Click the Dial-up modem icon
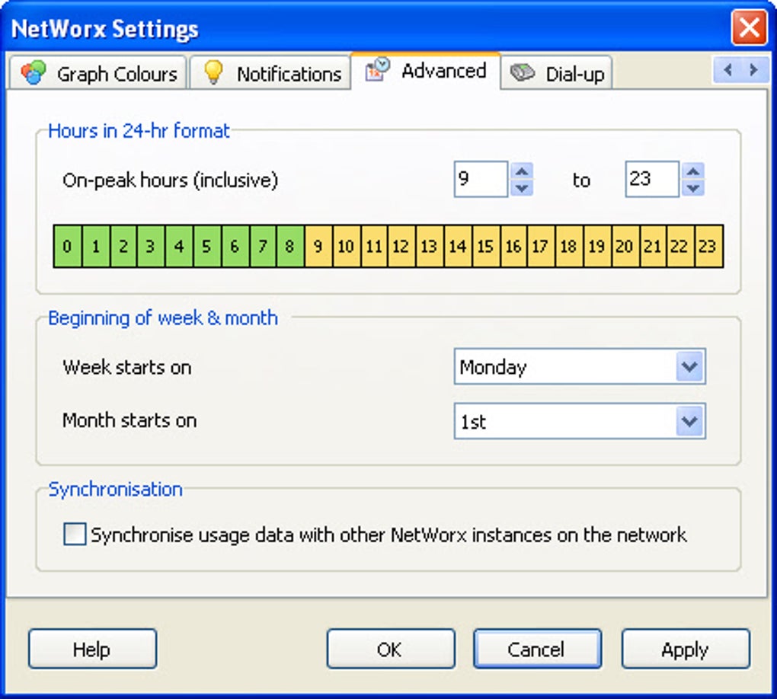 point(523,73)
